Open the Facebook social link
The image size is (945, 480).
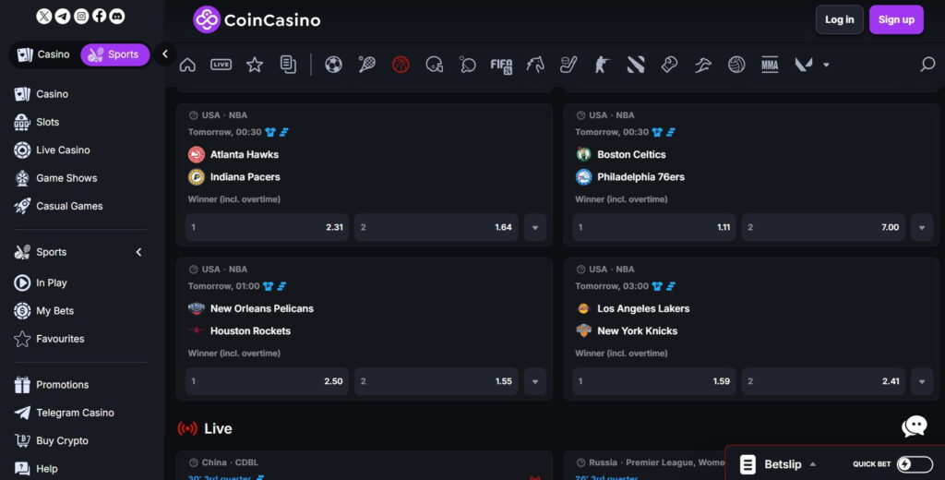point(100,17)
